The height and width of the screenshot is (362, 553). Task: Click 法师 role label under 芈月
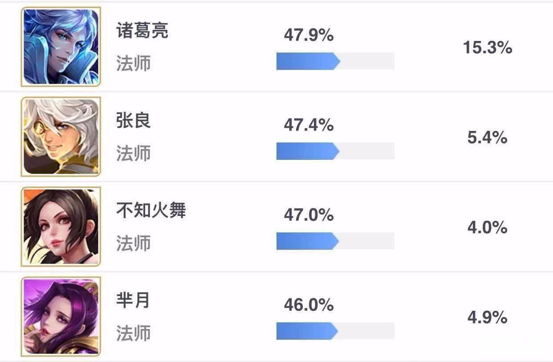[134, 333]
